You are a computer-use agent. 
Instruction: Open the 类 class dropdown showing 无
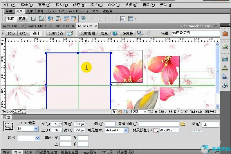click(211, 124)
